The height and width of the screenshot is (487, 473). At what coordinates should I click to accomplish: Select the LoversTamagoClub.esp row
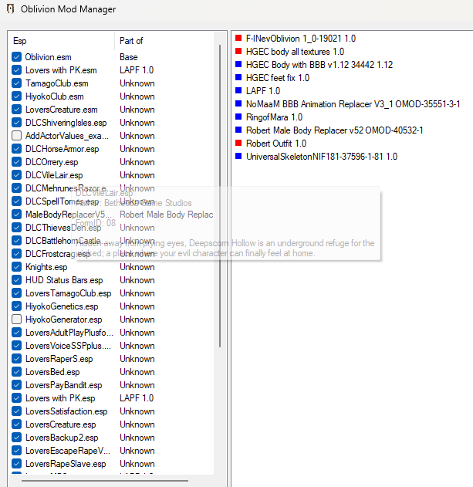point(113,293)
